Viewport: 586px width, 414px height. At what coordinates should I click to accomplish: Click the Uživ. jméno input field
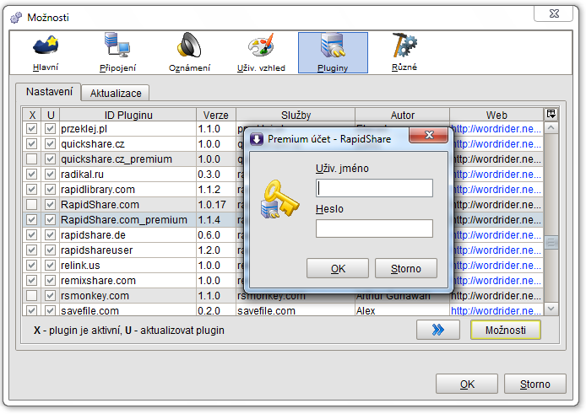374,188
